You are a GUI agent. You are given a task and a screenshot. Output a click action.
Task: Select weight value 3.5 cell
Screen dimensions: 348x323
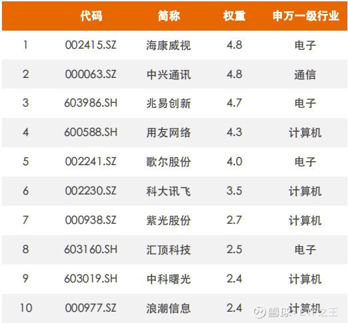(x=234, y=190)
